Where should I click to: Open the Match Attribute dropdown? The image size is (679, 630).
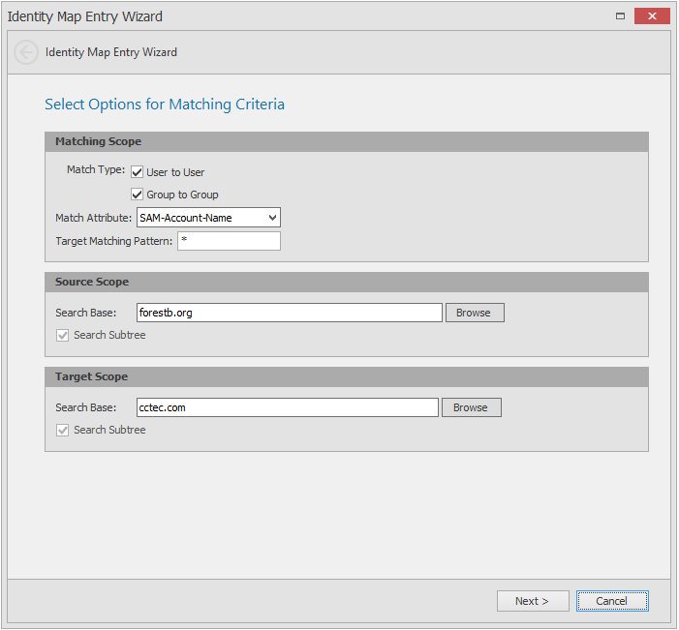[208, 218]
